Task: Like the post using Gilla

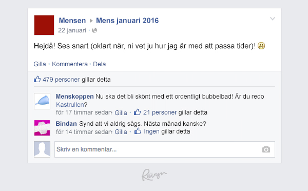Action: 40,64
